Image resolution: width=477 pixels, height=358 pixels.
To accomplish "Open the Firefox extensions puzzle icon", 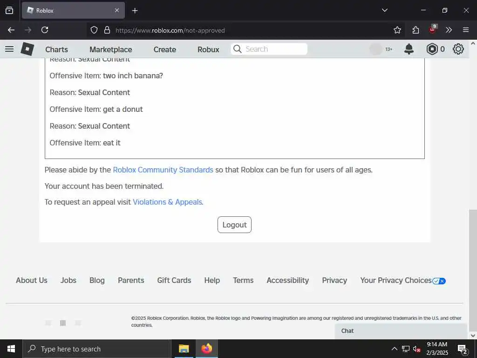I will click(x=416, y=30).
